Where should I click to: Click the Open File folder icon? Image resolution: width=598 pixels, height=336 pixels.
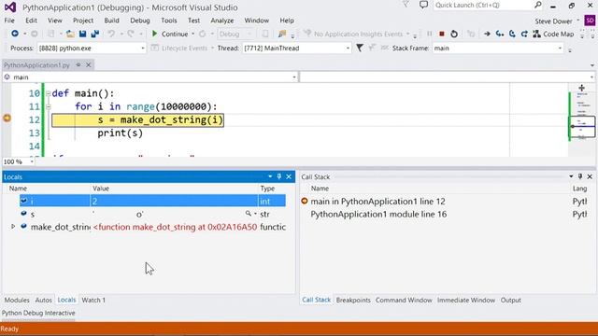pos(71,34)
